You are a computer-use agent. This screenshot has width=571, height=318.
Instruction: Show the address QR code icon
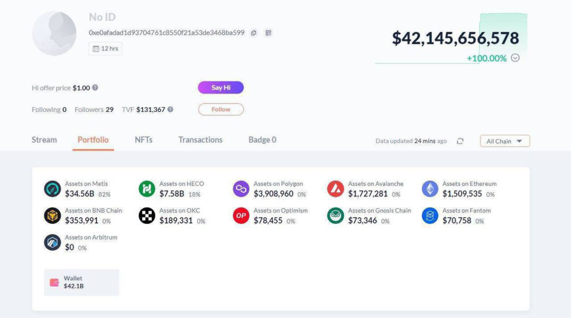click(269, 33)
